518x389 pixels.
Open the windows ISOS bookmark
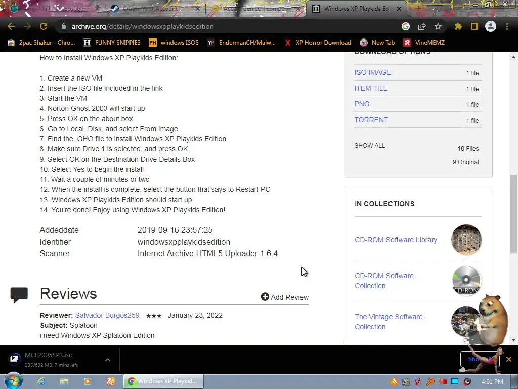coord(174,43)
